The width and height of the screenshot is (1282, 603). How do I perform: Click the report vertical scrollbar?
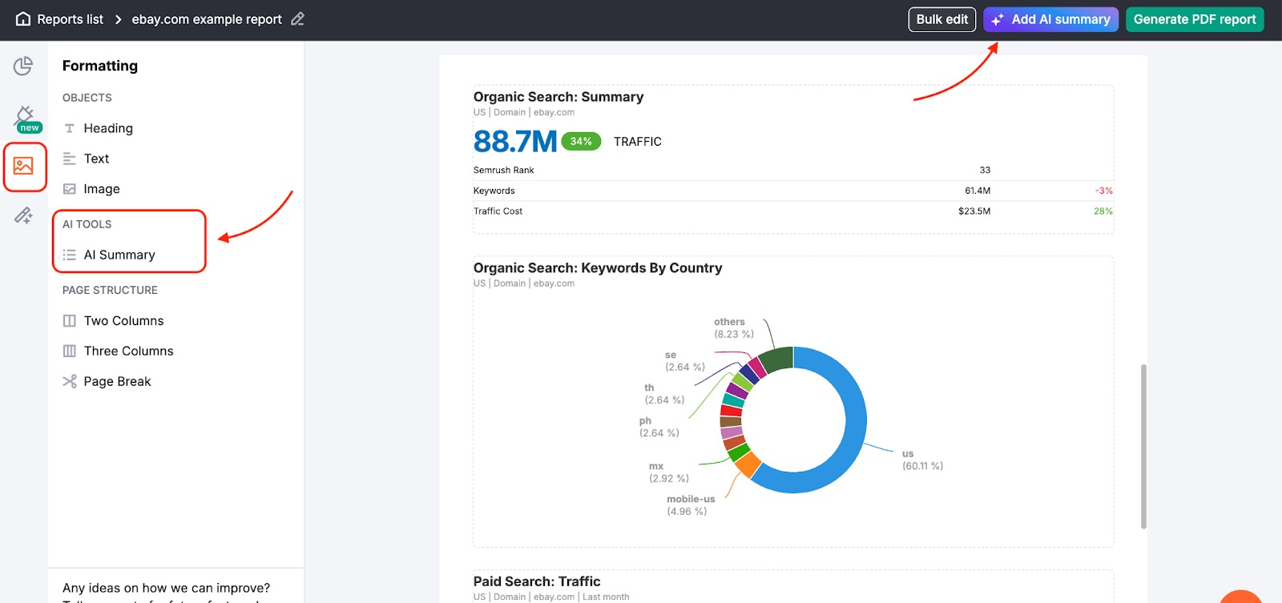[x=1143, y=446]
